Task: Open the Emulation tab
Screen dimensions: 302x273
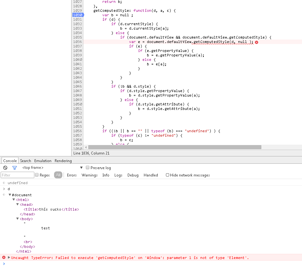Action: tap(43, 161)
